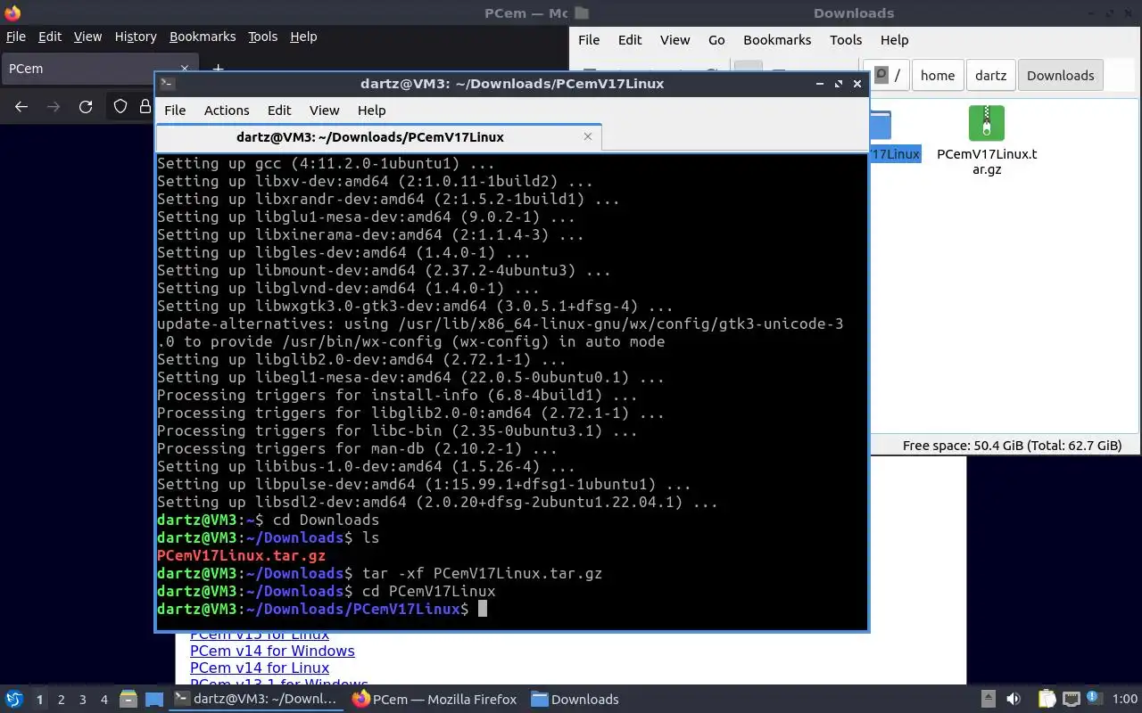Click the file manager launcher in taskbar
Screen dimensions: 1142x713
tap(127, 699)
